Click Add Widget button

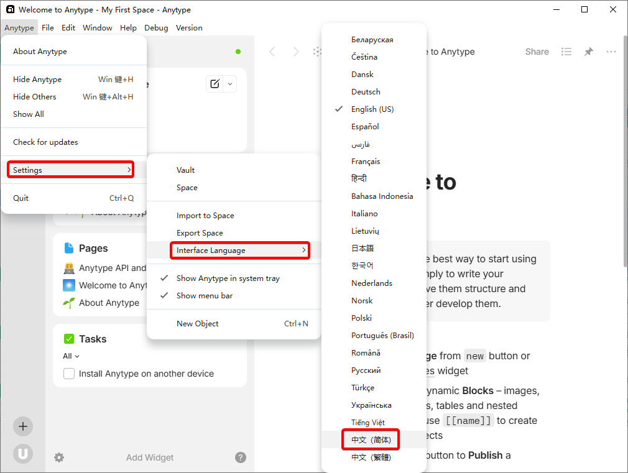point(150,457)
